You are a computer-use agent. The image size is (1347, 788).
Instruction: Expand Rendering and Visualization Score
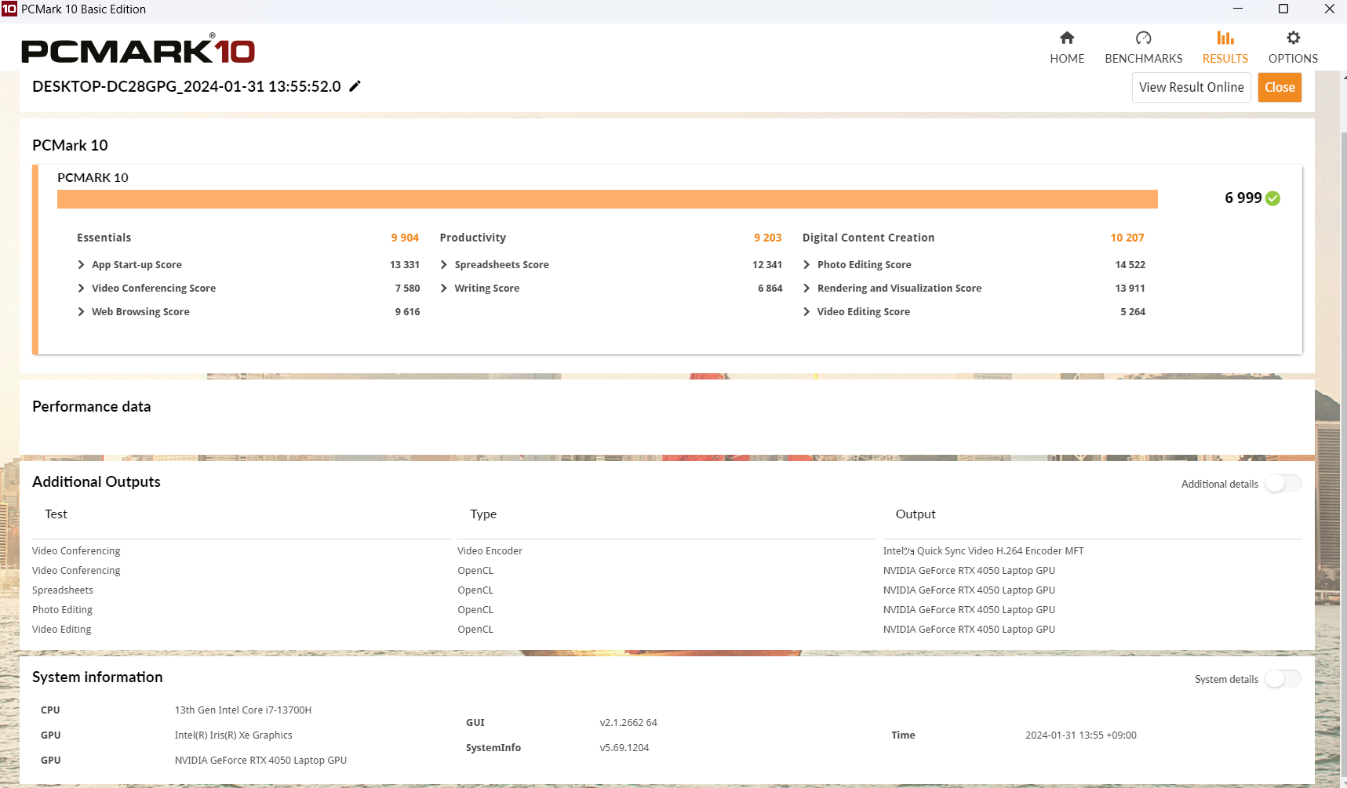click(806, 289)
